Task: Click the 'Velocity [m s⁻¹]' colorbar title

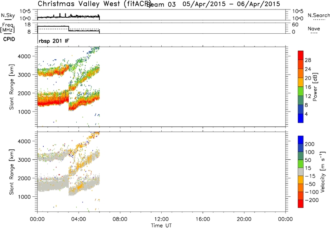Action: [x=323, y=172]
